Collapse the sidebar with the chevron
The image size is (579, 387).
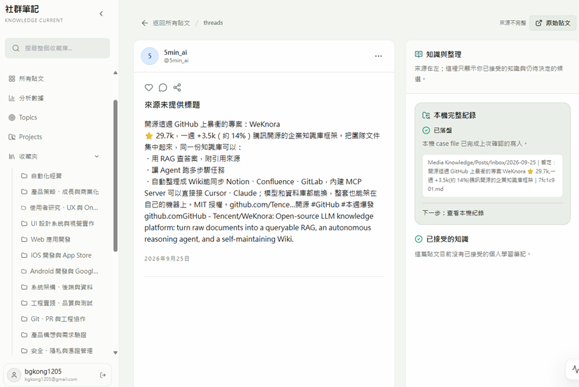click(101, 14)
